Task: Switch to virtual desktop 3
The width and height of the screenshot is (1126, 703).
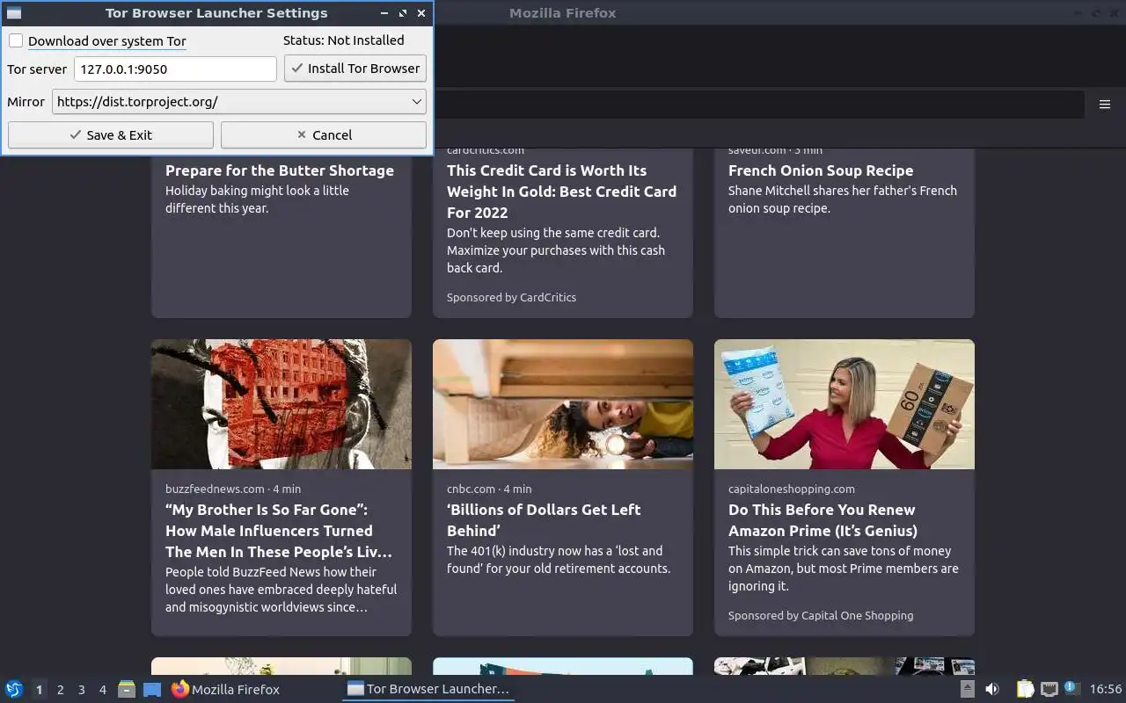Action: pos(81,690)
